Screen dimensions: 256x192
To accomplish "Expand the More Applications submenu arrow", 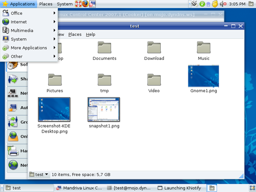I will point(54,48).
